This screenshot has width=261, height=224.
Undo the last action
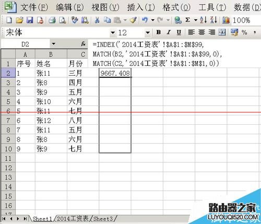click(145, 20)
